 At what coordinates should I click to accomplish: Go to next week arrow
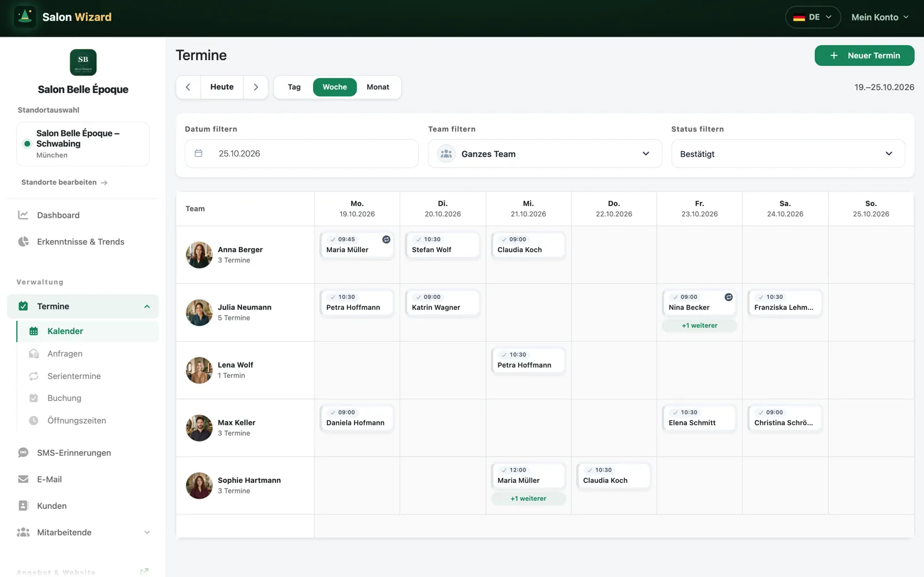coord(256,87)
